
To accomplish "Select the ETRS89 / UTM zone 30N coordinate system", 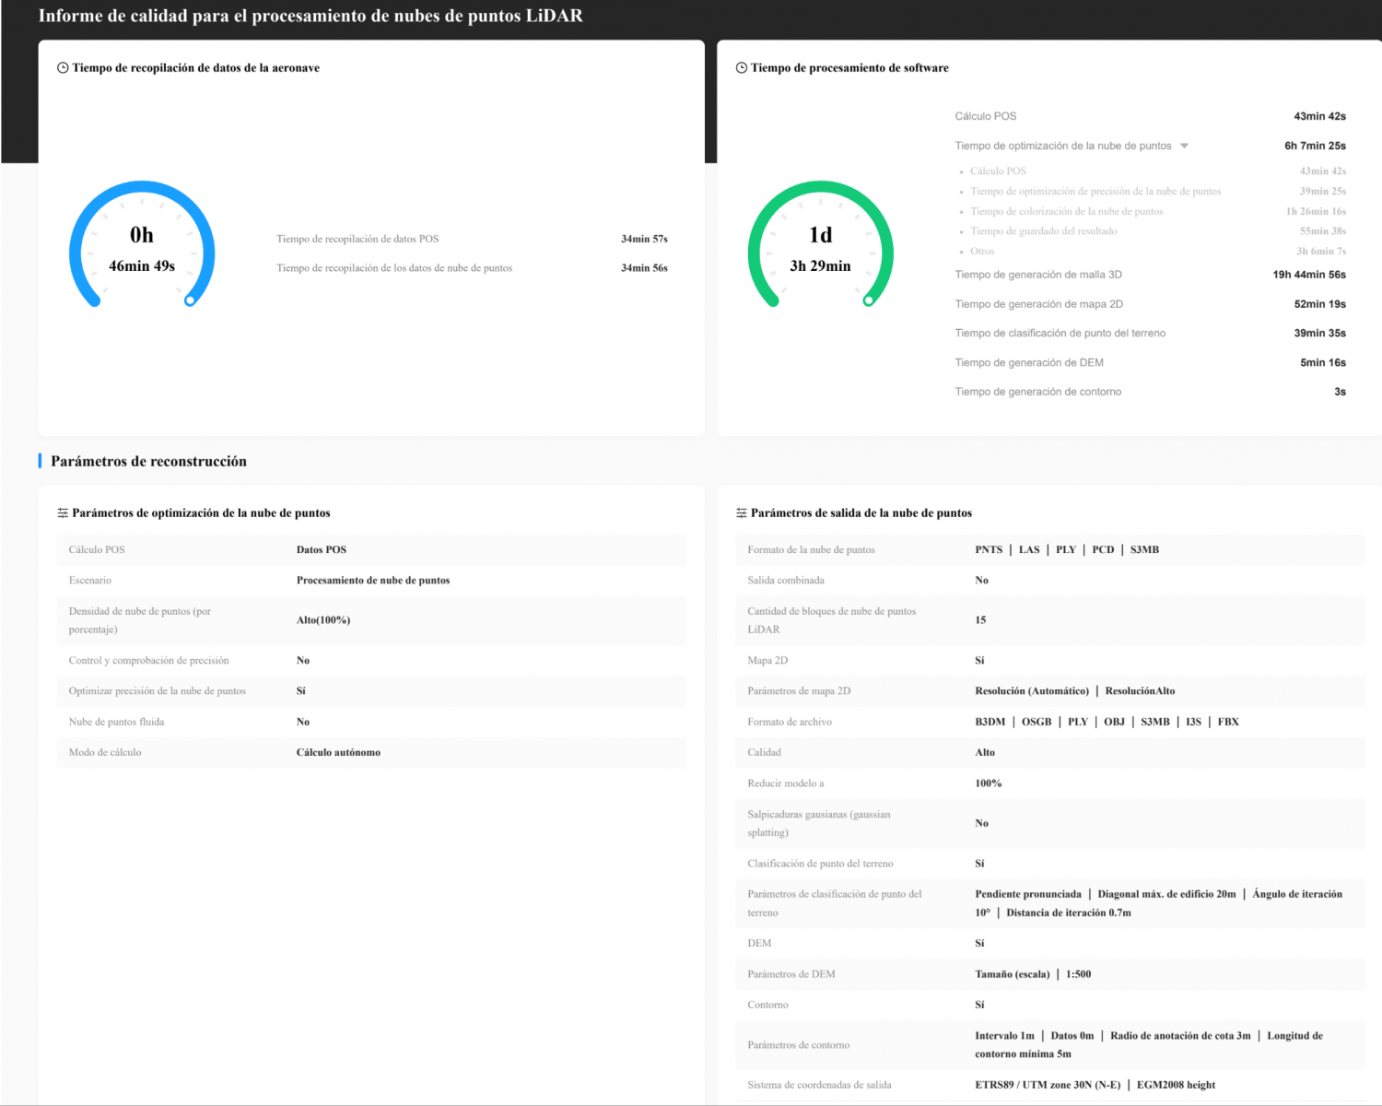I will pyautogui.click(x=1048, y=1085).
